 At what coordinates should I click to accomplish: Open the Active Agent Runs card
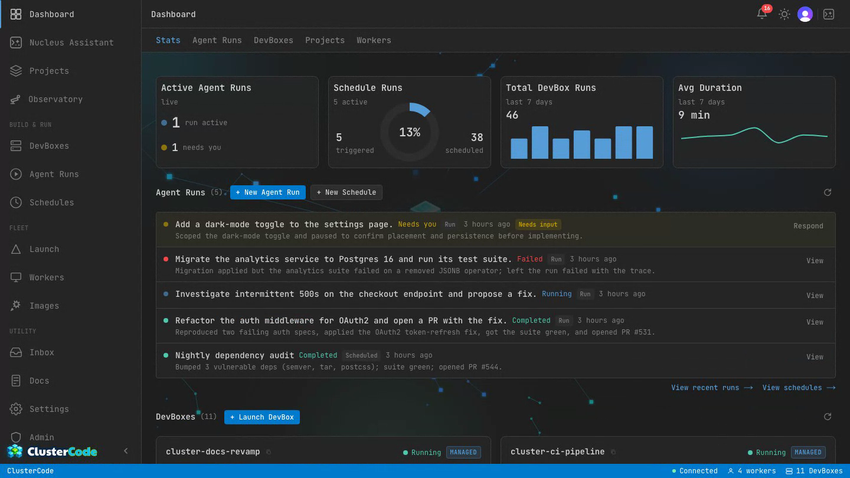[237, 122]
